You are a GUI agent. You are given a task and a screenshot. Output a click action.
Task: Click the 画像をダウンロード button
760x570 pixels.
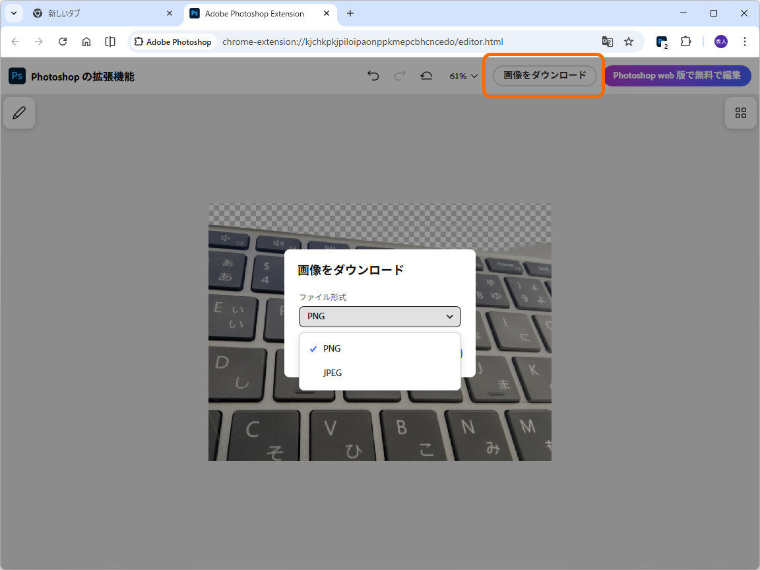coord(544,75)
